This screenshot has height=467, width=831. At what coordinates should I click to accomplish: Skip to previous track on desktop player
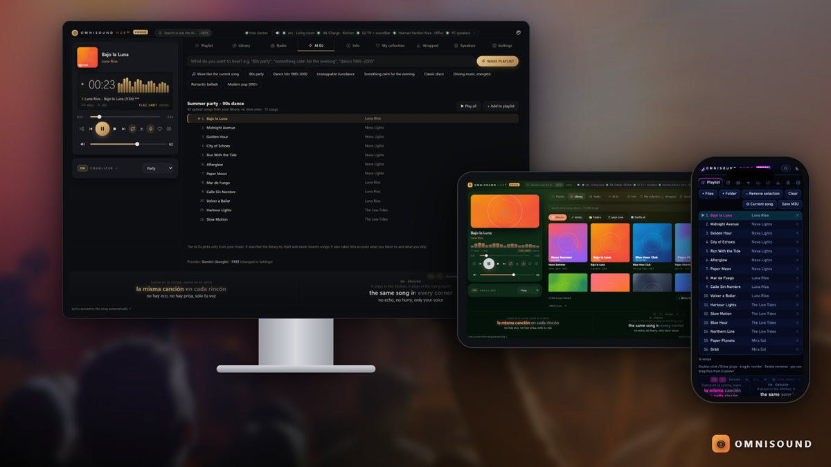pyautogui.click(x=91, y=129)
